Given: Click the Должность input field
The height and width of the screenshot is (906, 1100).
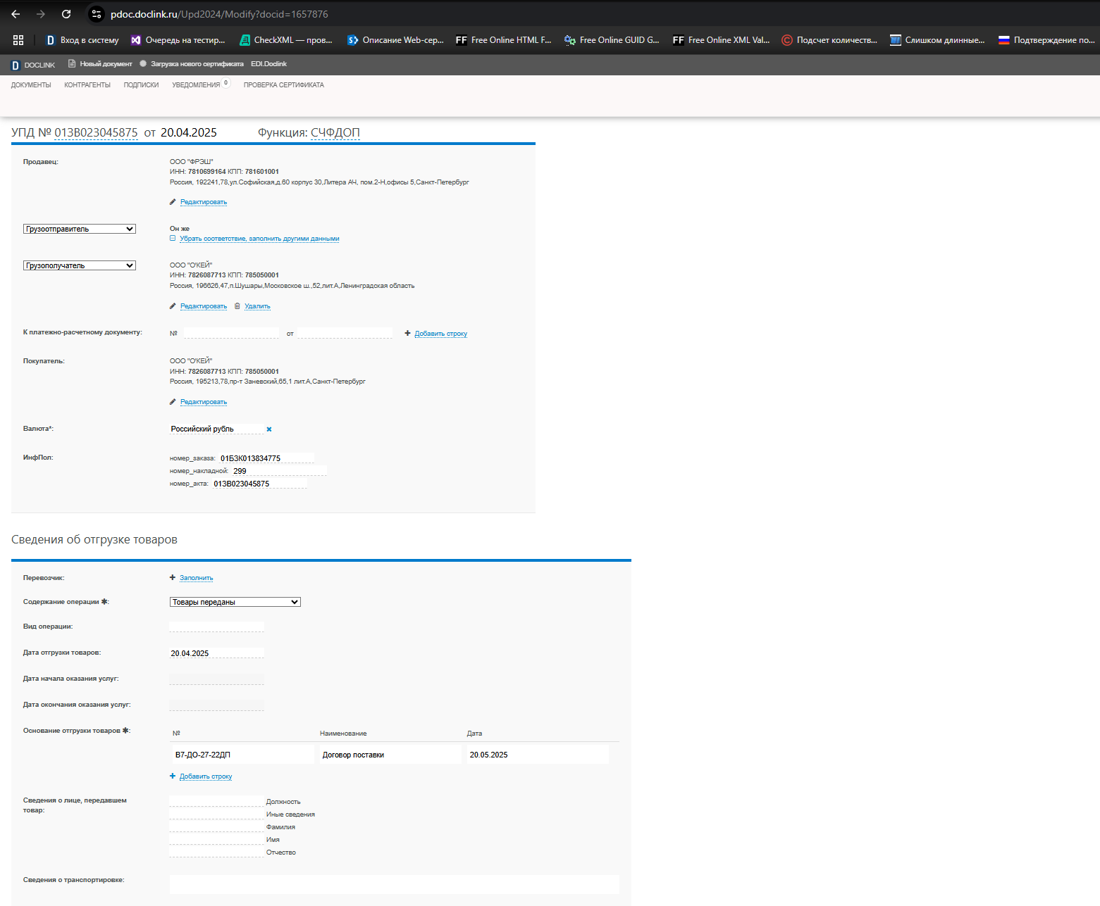Looking at the screenshot, I should 216,801.
